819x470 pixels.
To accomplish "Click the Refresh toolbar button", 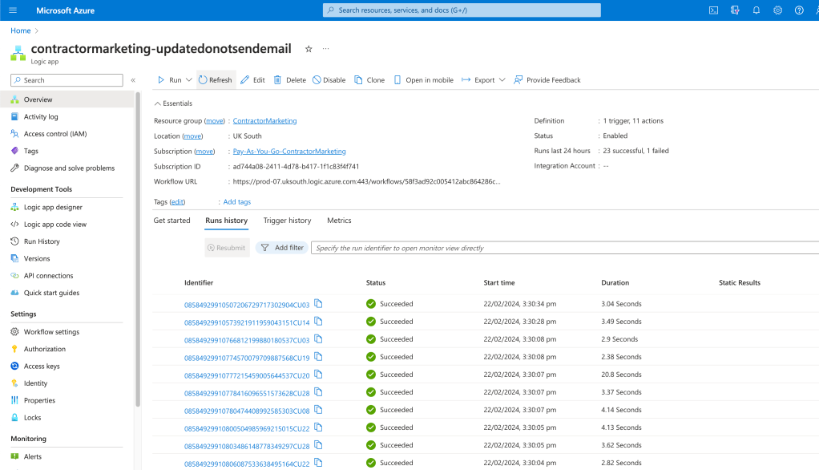I will (216, 80).
